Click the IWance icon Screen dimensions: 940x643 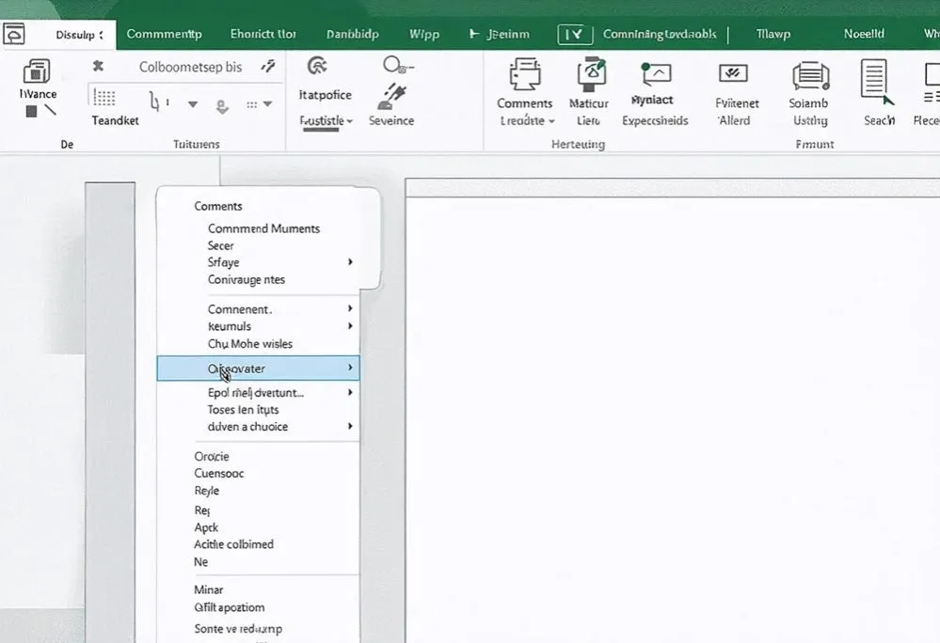(37, 71)
